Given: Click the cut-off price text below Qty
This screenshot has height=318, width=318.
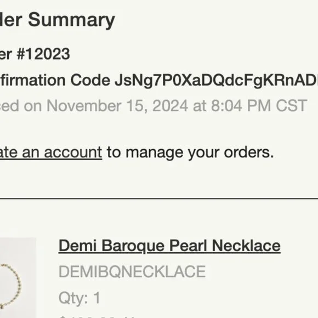Looking at the screenshot, I should click(x=97, y=316).
